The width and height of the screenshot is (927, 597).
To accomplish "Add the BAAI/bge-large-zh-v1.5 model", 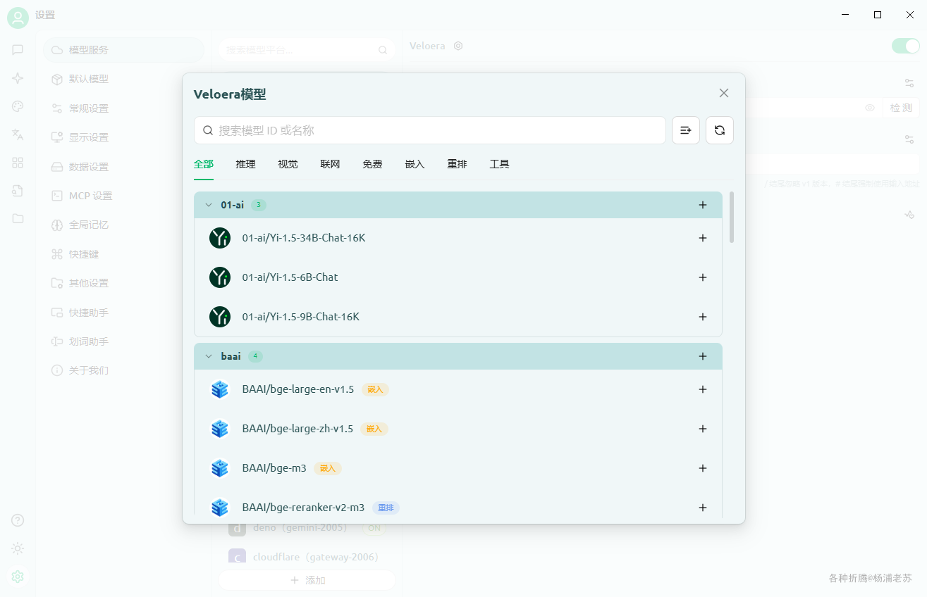I will 702,429.
